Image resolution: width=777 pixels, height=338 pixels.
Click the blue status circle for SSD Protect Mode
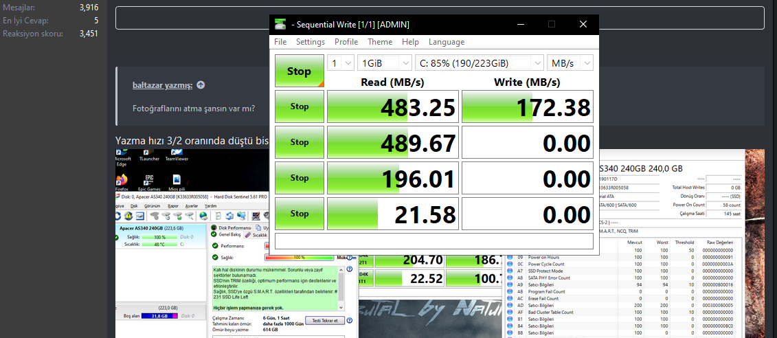(510, 271)
